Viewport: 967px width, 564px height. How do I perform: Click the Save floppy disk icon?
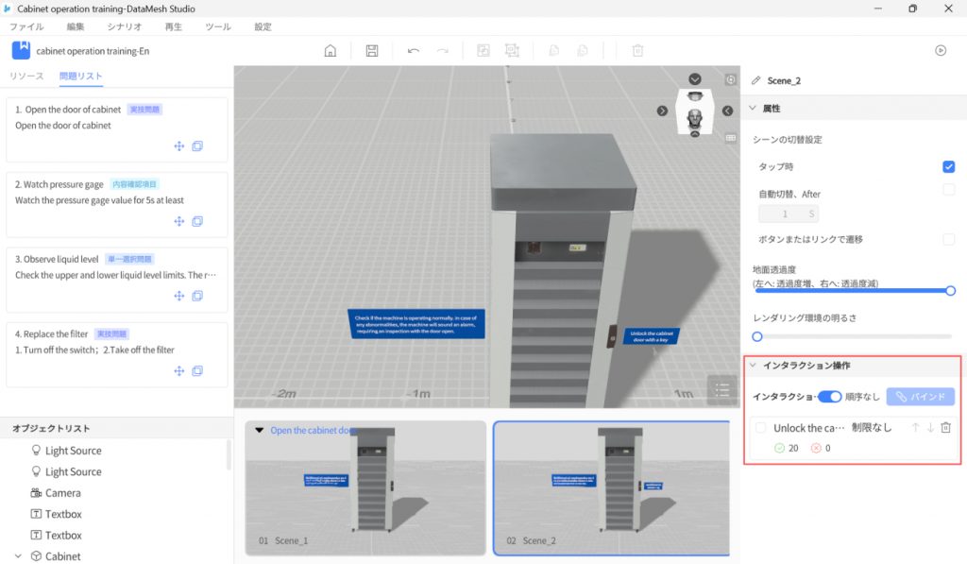pyautogui.click(x=372, y=51)
